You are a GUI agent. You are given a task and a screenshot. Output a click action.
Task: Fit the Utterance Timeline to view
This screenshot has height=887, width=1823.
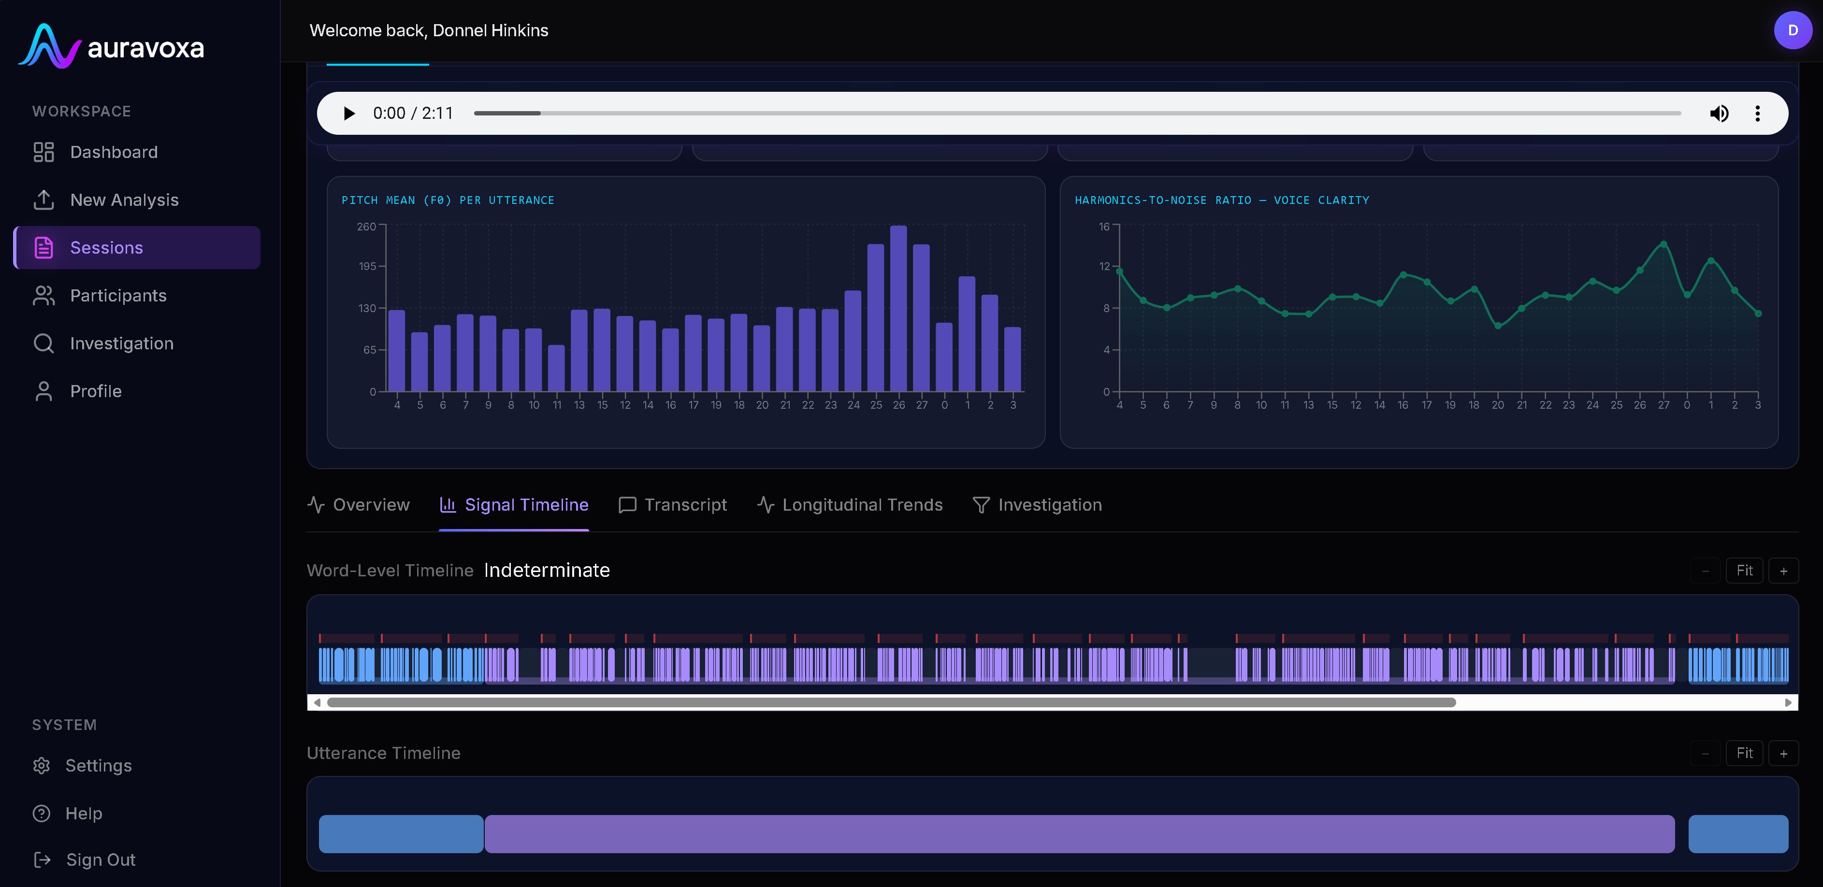pos(1744,753)
